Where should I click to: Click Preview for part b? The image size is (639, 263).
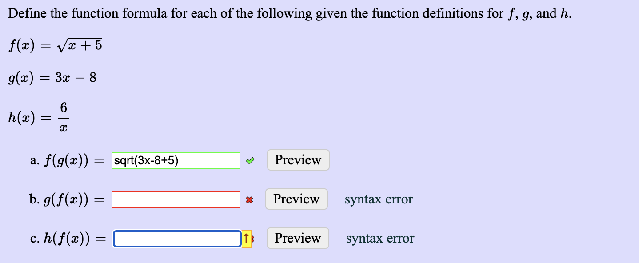[296, 199]
